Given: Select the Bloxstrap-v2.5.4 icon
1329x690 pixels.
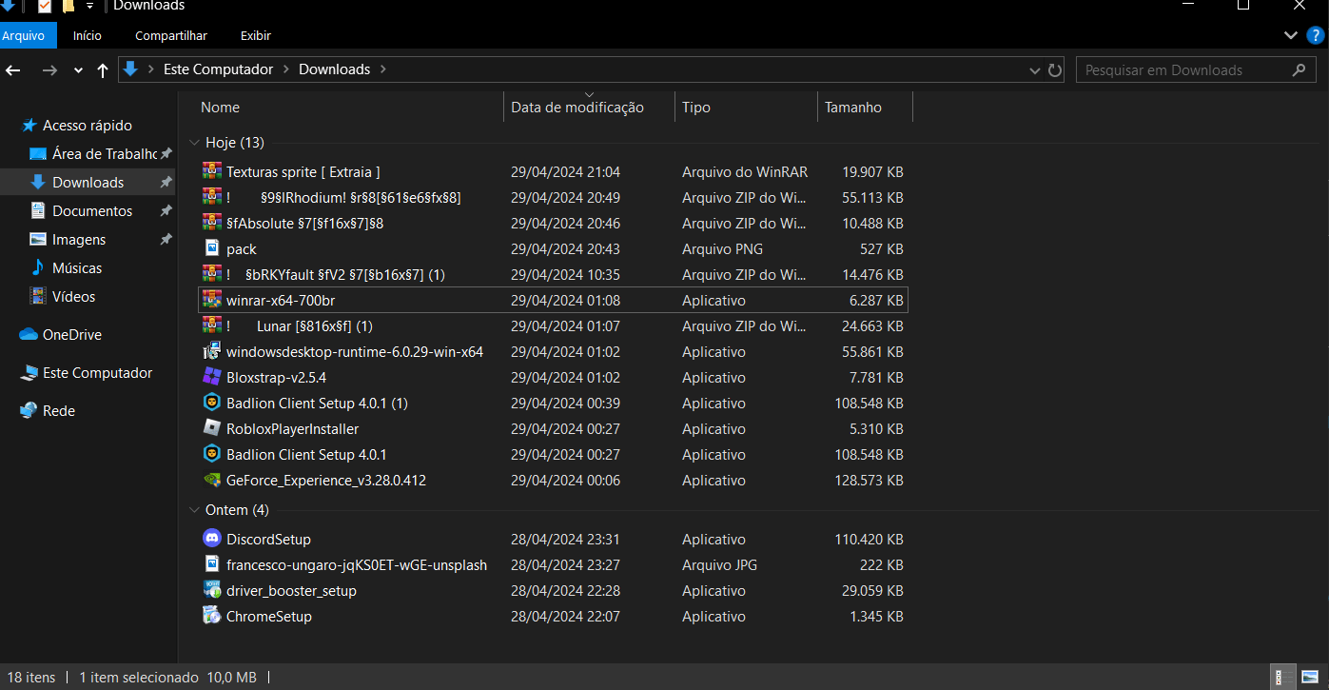Looking at the screenshot, I should [x=212, y=378].
